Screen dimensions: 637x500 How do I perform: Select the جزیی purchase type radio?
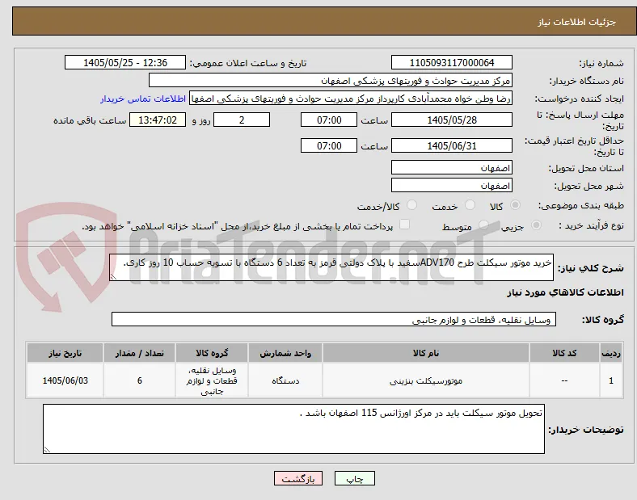tap(536, 225)
